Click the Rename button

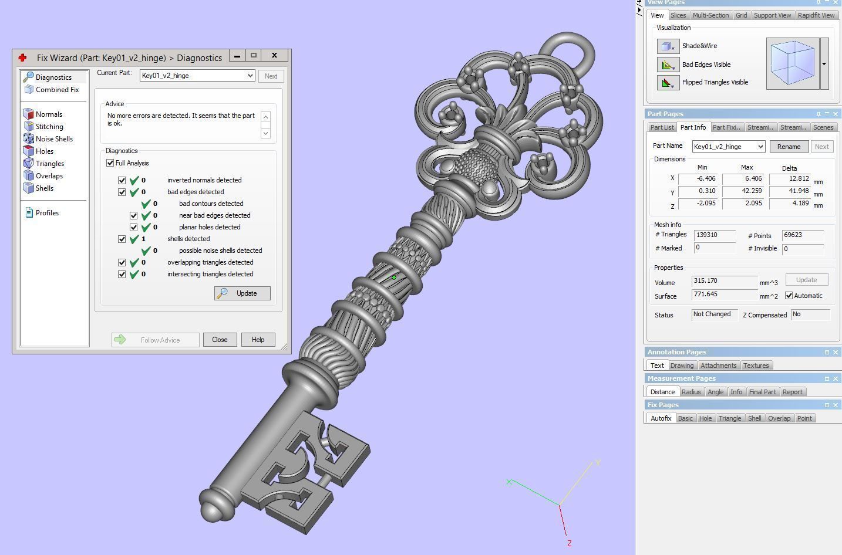789,147
